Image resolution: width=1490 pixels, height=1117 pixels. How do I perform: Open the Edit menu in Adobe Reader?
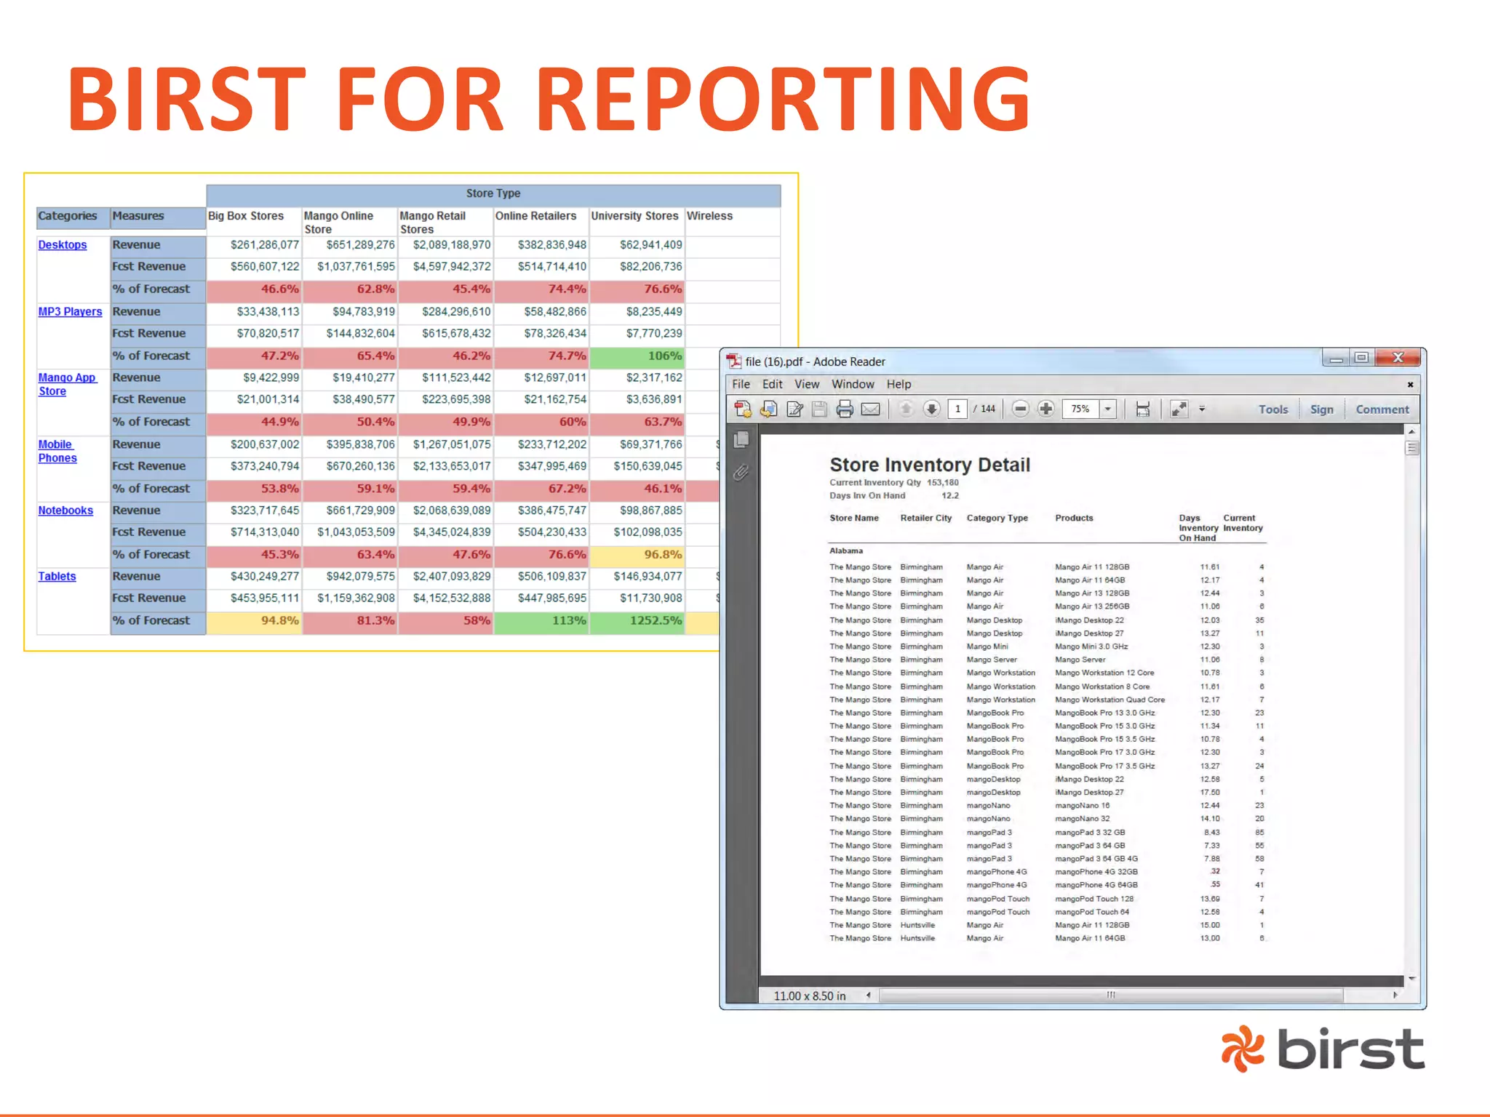pyautogui.click(x=772, y=384)
